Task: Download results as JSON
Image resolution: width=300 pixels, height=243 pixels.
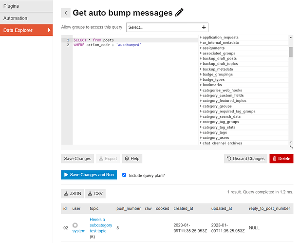Action: click(x=73, y=194)
